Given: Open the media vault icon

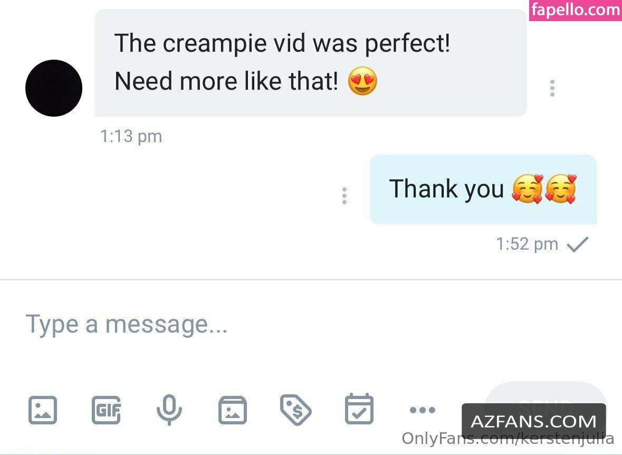Looking at the screenshot, I should pyautogui.click(x=233, y=410).
